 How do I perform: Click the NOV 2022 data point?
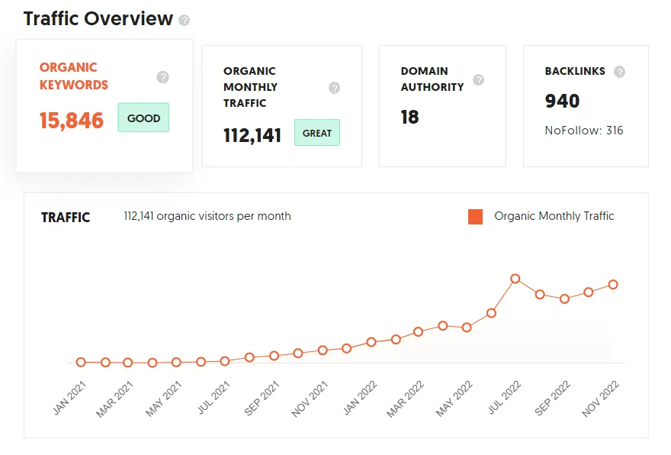pos(613,285)
